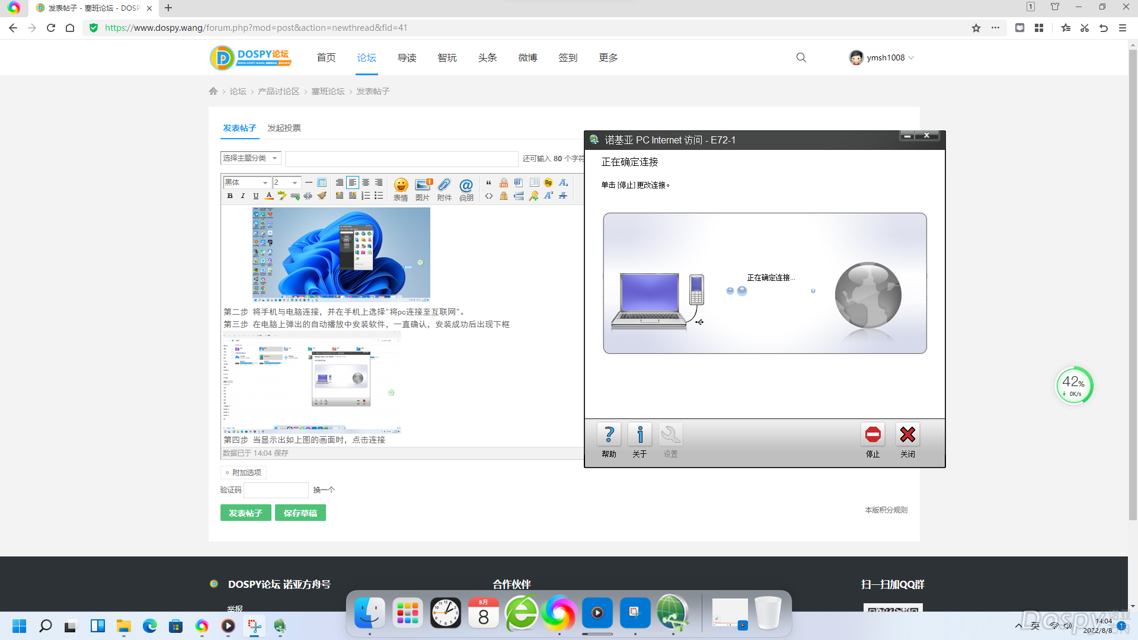Switch to the 发起投票 poll tab
Viewport: 1138px width, 640px height.
pos(284,128)
